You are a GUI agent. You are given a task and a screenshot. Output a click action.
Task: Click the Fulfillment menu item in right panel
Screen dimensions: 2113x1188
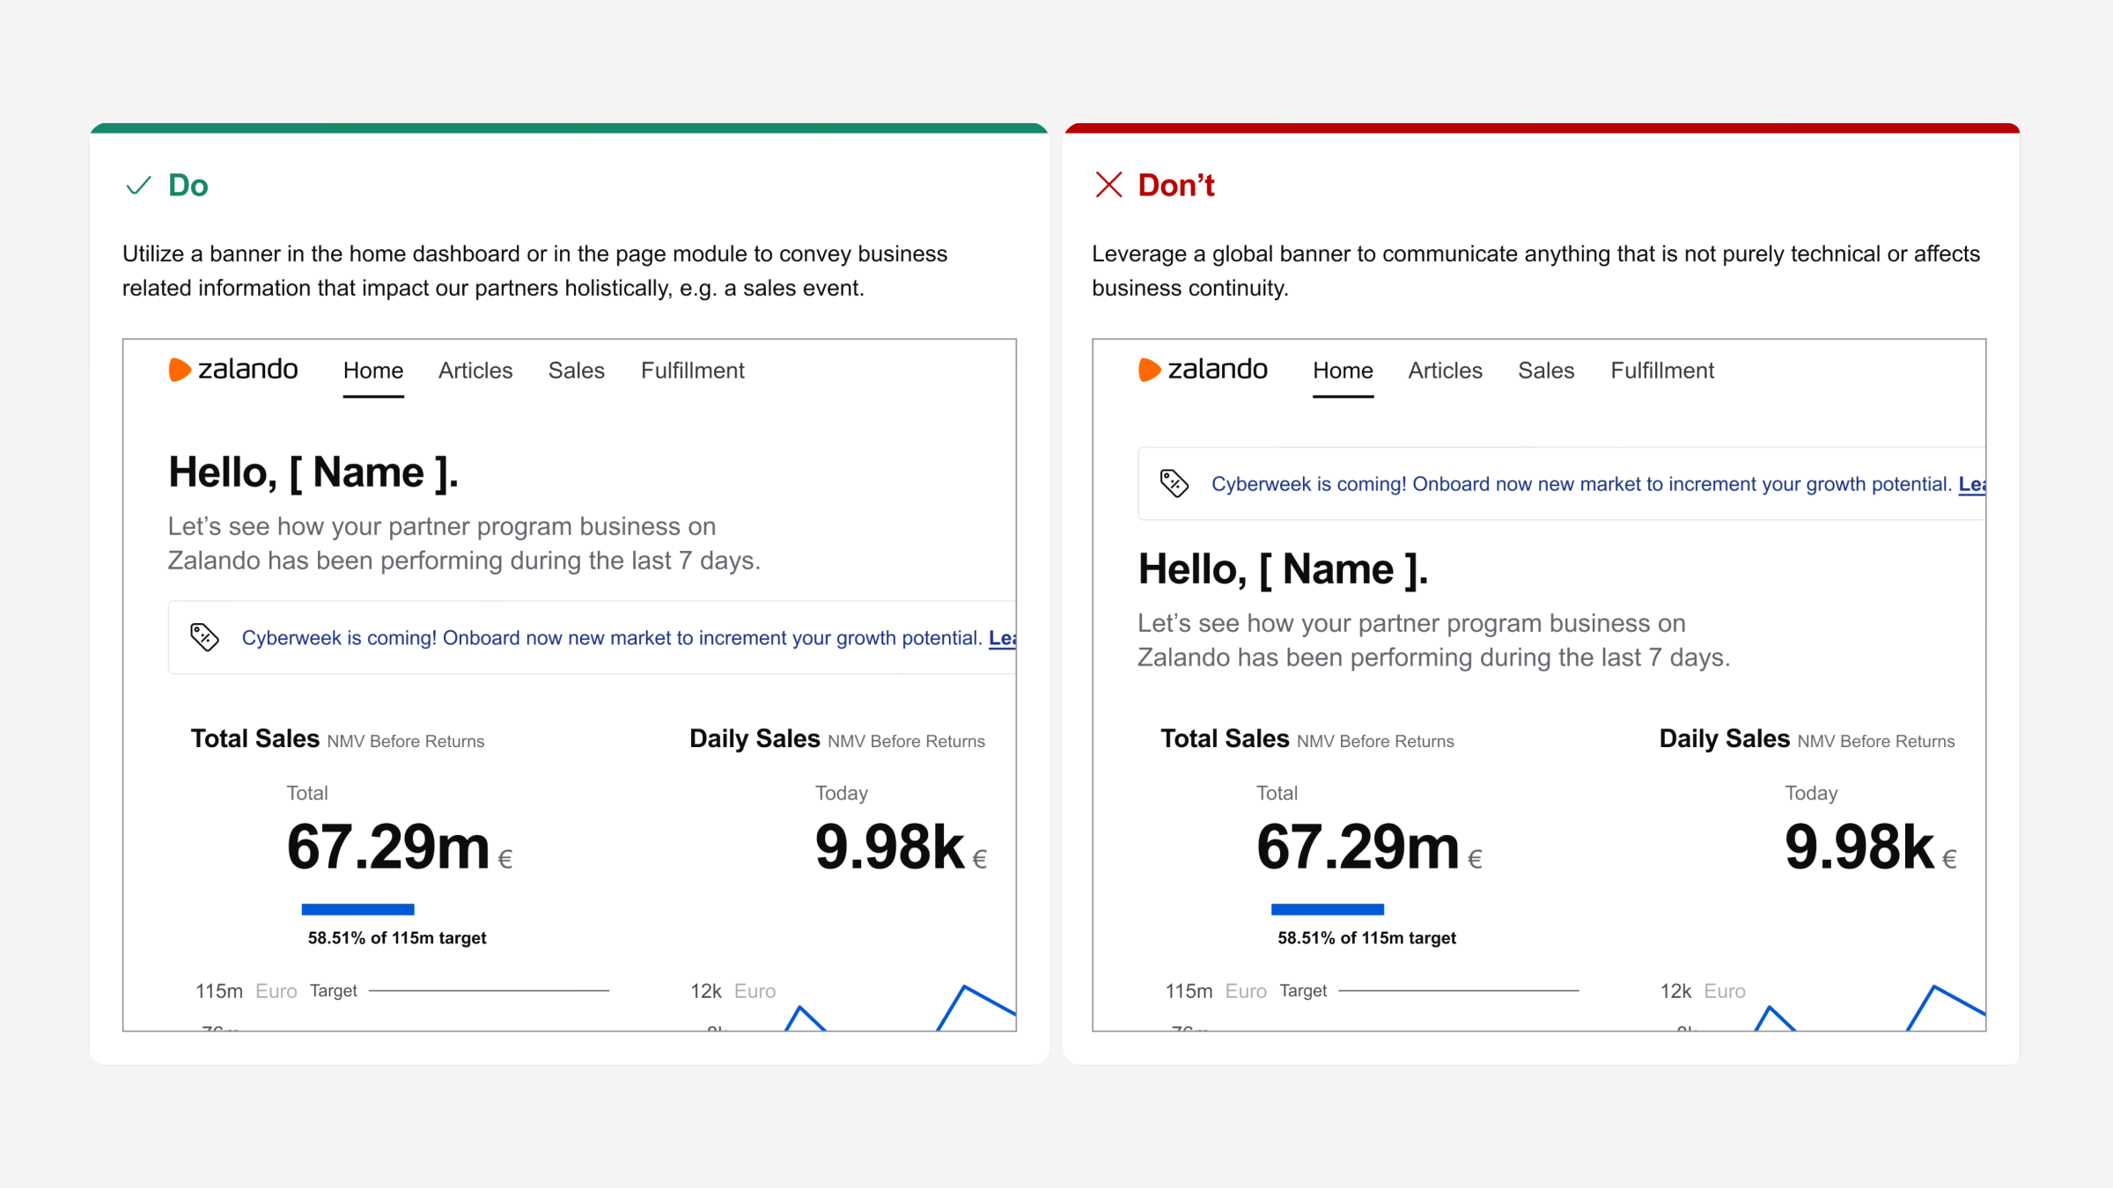tap(1661, 370)
